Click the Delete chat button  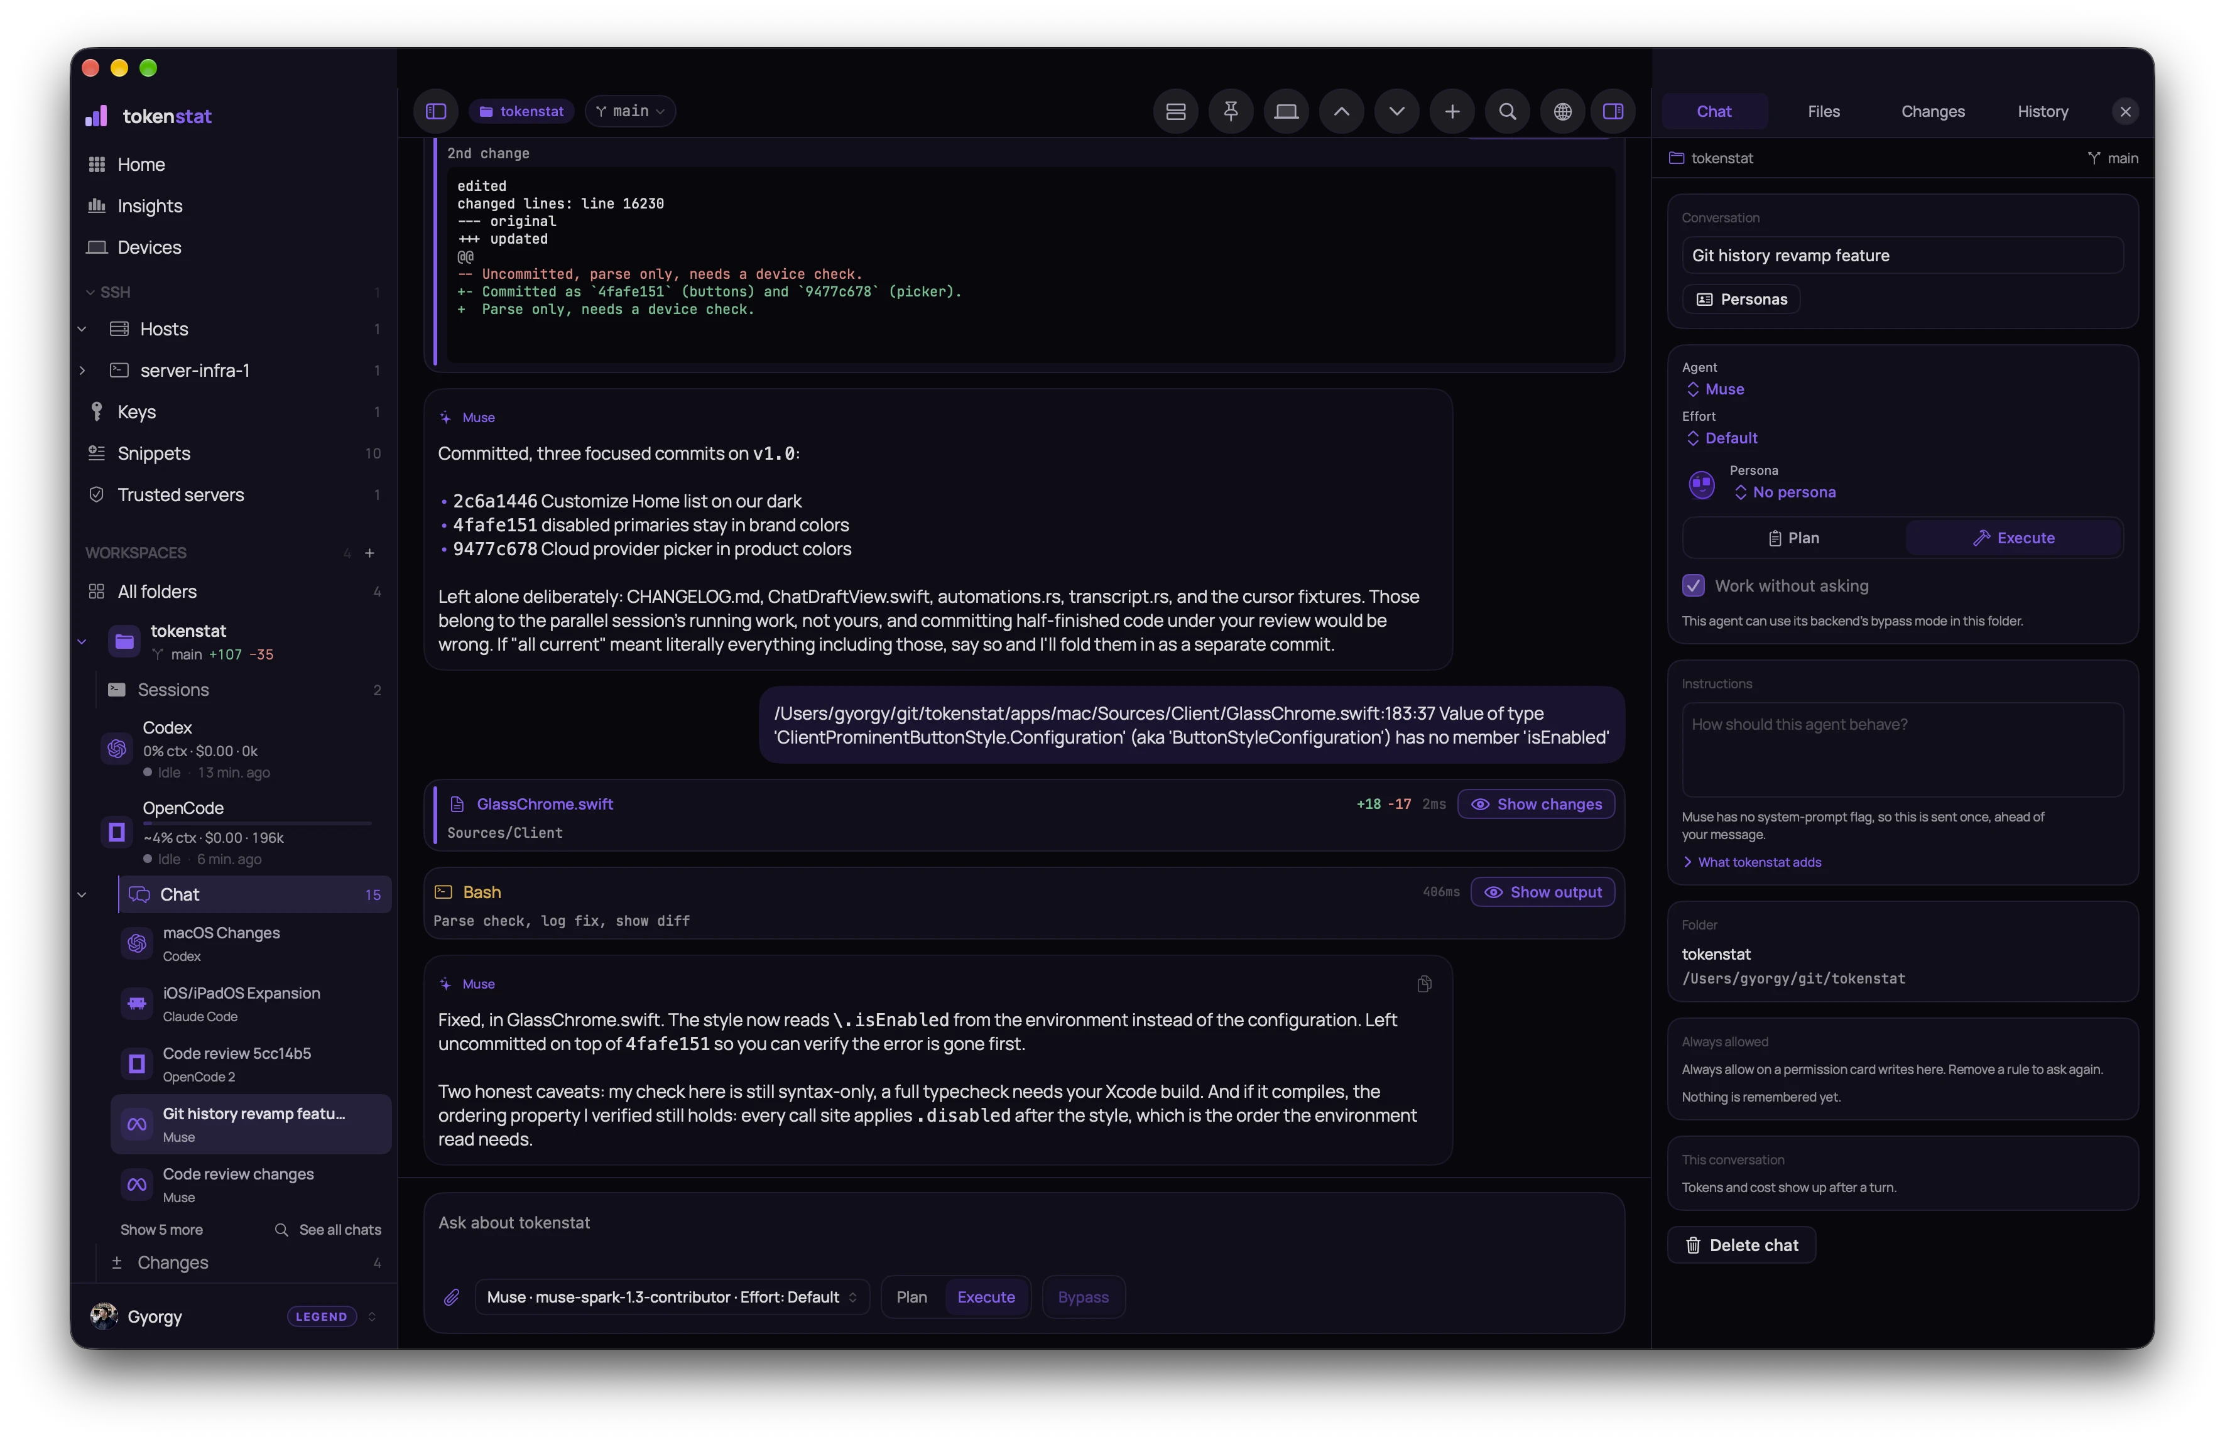tap(1741, 1246)
